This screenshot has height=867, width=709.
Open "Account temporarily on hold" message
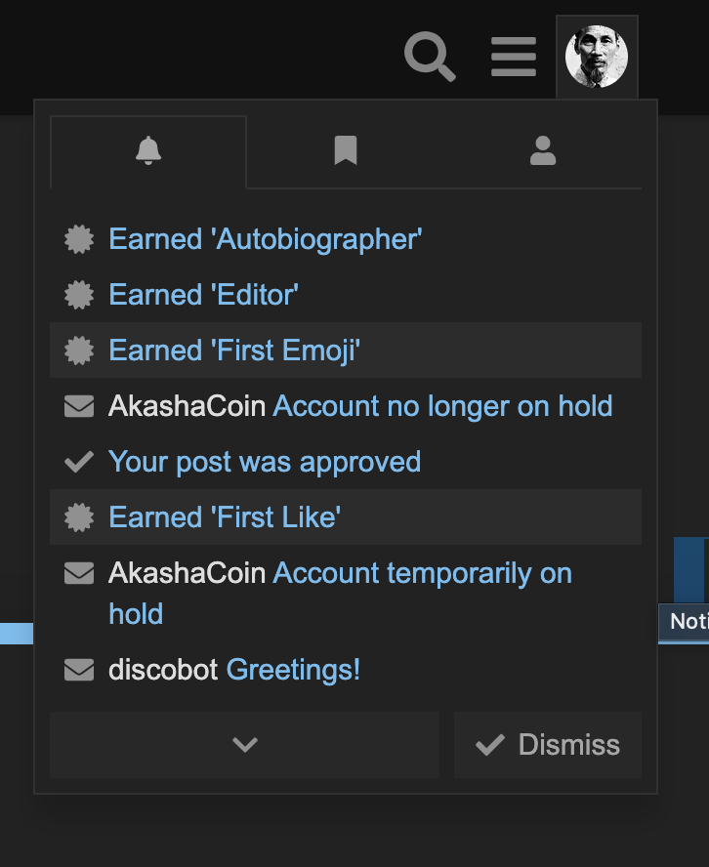422,573
